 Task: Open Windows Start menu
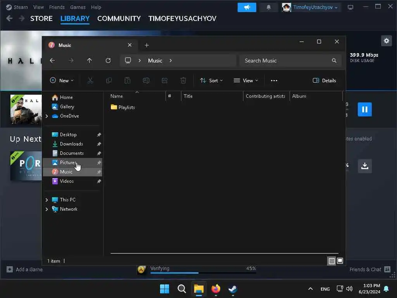[164, 289]
